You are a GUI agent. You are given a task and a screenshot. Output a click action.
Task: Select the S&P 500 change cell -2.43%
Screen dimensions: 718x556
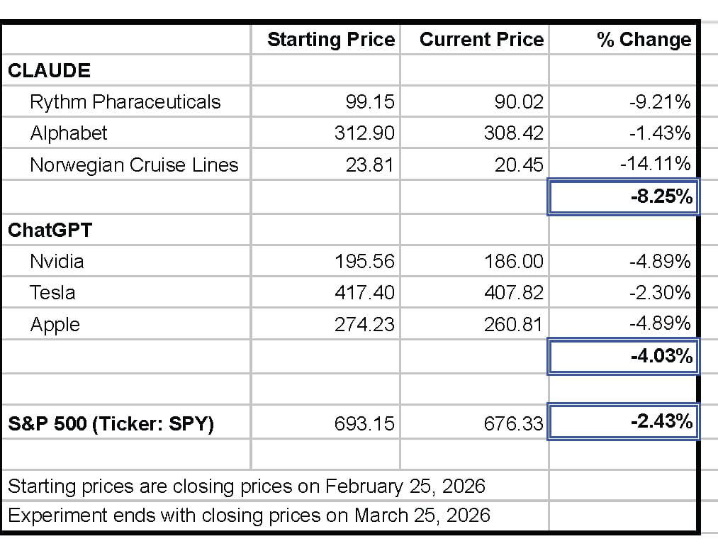point(661,422)
